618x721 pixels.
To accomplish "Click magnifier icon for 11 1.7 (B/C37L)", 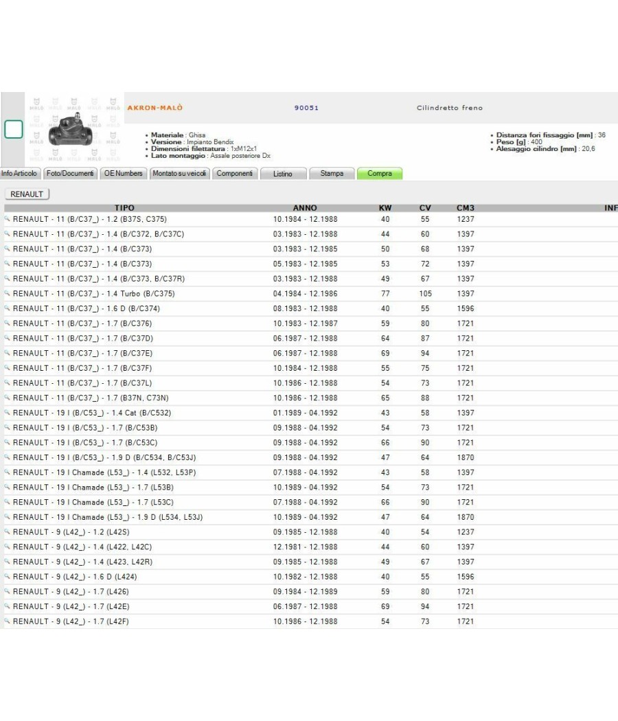I will [8, 382].
